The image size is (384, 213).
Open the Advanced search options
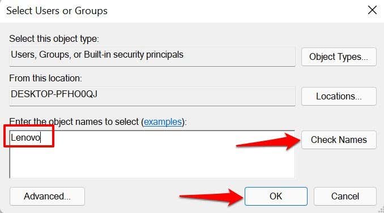(x=47, y=196)
